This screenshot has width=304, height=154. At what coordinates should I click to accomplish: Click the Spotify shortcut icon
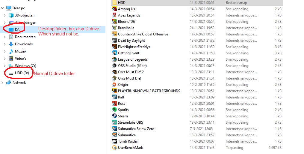tap(114, 110)
